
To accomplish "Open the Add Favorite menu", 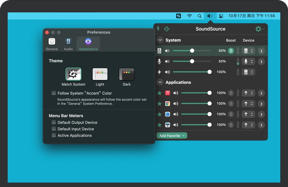I will pyautogui.click(x=172, y=136).
